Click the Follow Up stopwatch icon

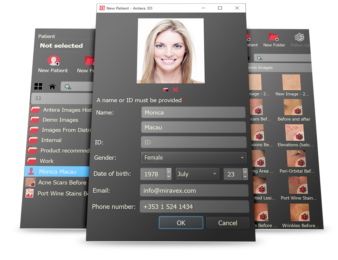[x=300, y=37]
